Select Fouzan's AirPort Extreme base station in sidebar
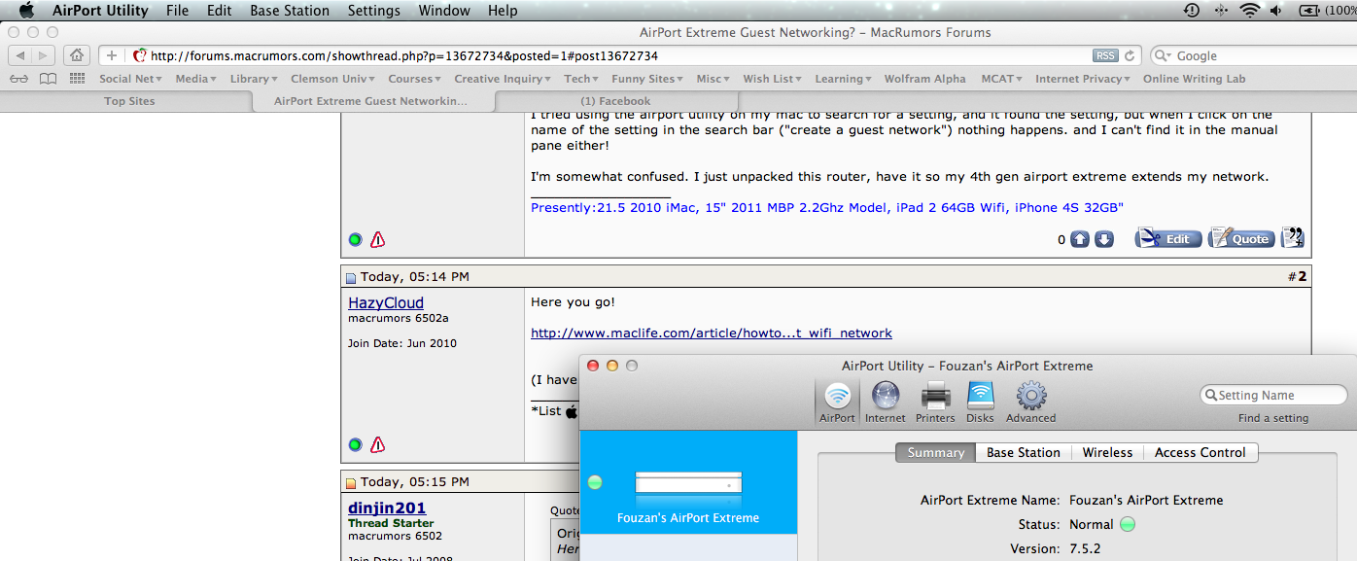This screenshot has height=561, width=1357. point(688,482)
